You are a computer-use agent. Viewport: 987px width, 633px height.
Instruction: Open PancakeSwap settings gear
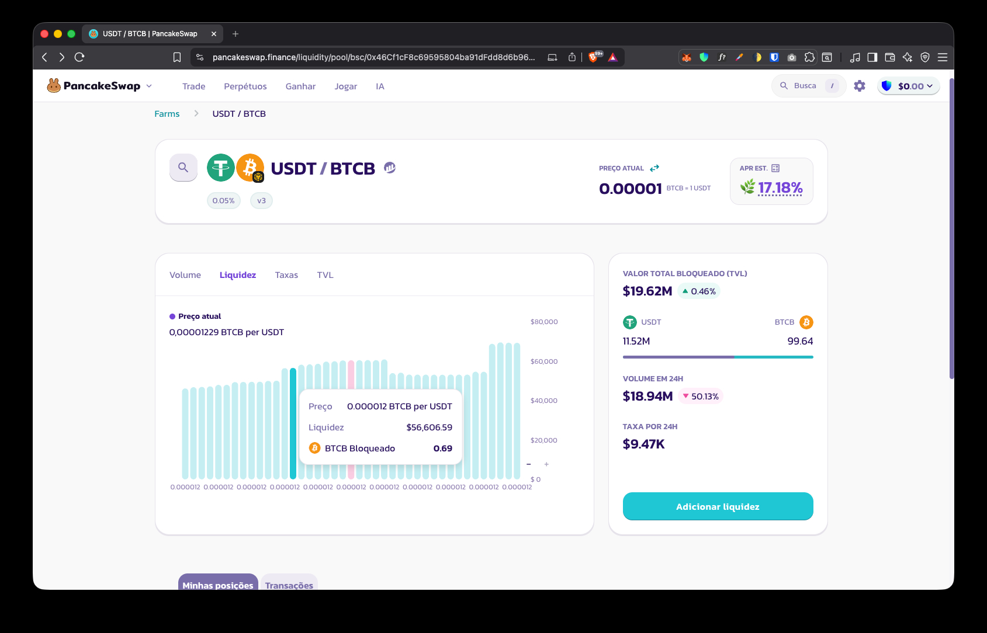860,86
